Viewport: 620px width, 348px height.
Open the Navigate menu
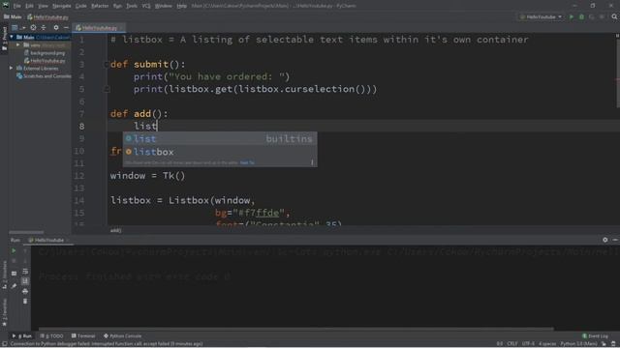click(62, 6)
